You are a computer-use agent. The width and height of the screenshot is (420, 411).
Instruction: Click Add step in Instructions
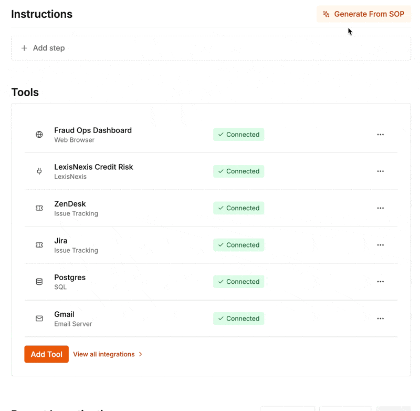49,48
